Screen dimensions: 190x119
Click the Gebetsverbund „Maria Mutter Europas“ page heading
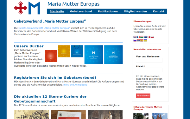(50, 21)
